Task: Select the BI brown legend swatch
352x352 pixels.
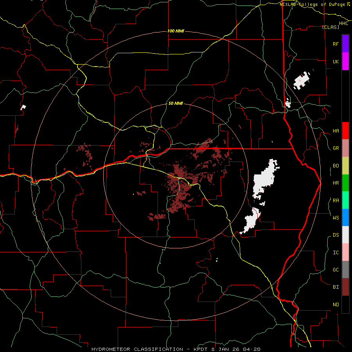Action: (x=345, y=287)
